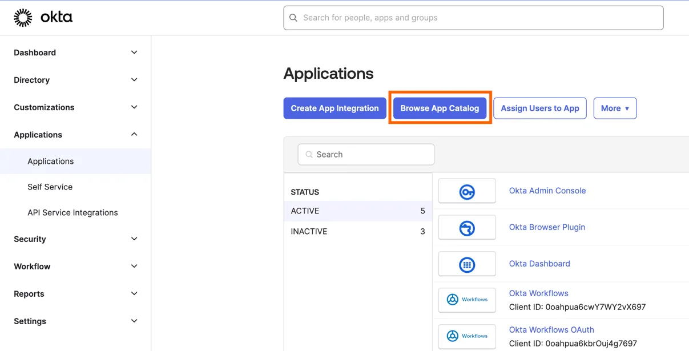Click the Okta logo
689x351 pixels.
pyautogui.click(x=43, y=18)
